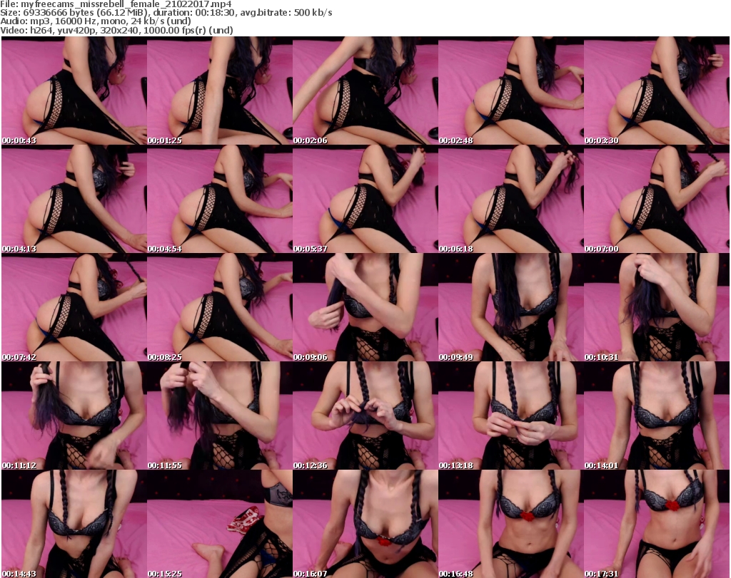Select the preview frame at 00:13:18
This screenshot has height=578, width=731.
511,416
